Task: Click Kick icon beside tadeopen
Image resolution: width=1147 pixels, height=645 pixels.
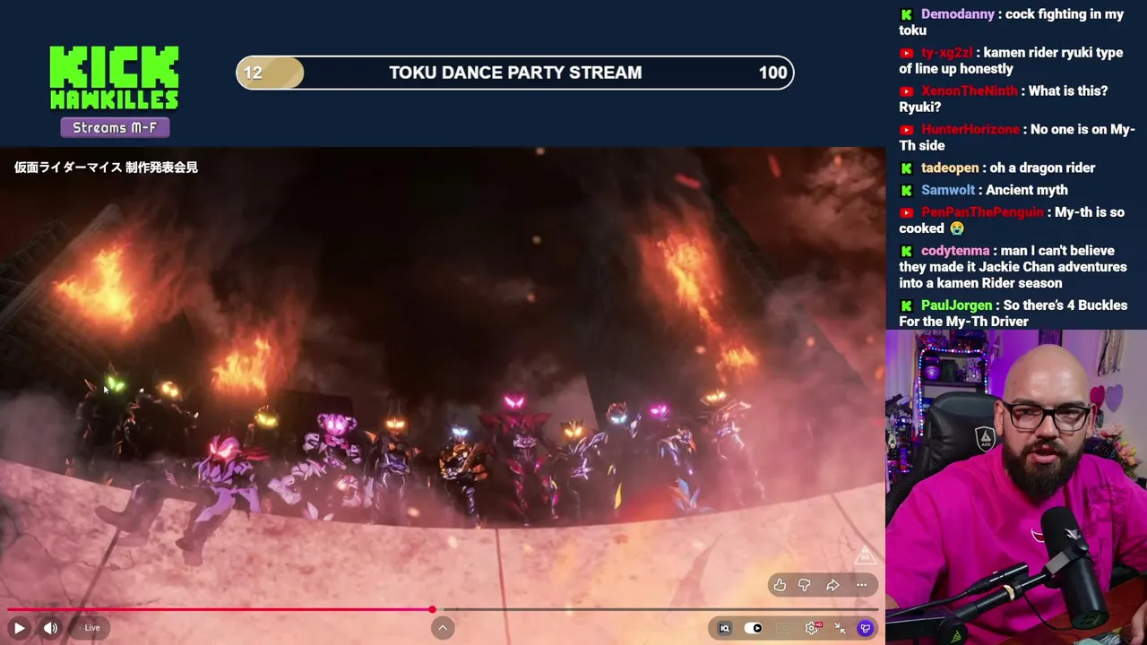Action: [x=907, y=168]
